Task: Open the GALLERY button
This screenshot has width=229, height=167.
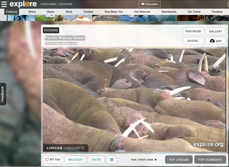Action: point(216,31)
